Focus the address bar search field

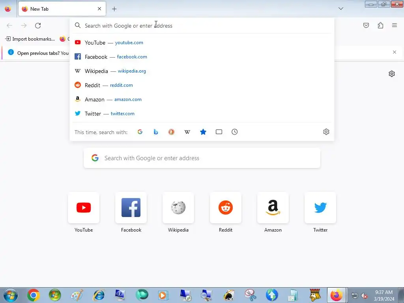point(202,26)
